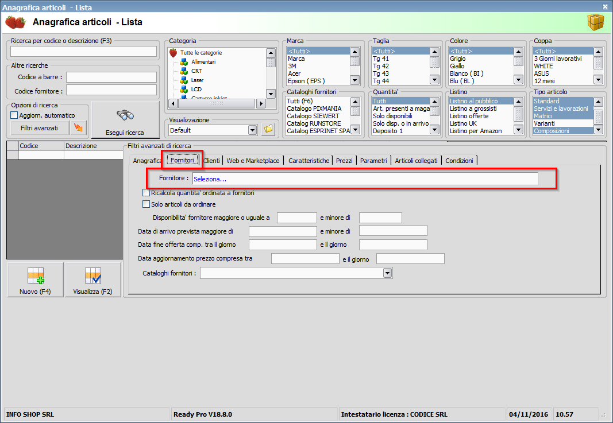Click down arrow in Colore list
Image resolution: width=613 pixels, height=423 pixels.
(x=518, y=80)
